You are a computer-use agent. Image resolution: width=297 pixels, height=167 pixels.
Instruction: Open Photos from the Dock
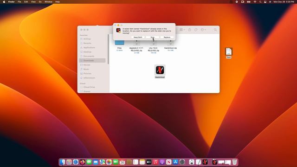coord(109,162)
